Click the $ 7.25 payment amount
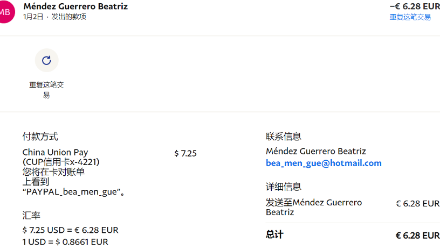Screen dimensions: 440x250 pos(185,154)
